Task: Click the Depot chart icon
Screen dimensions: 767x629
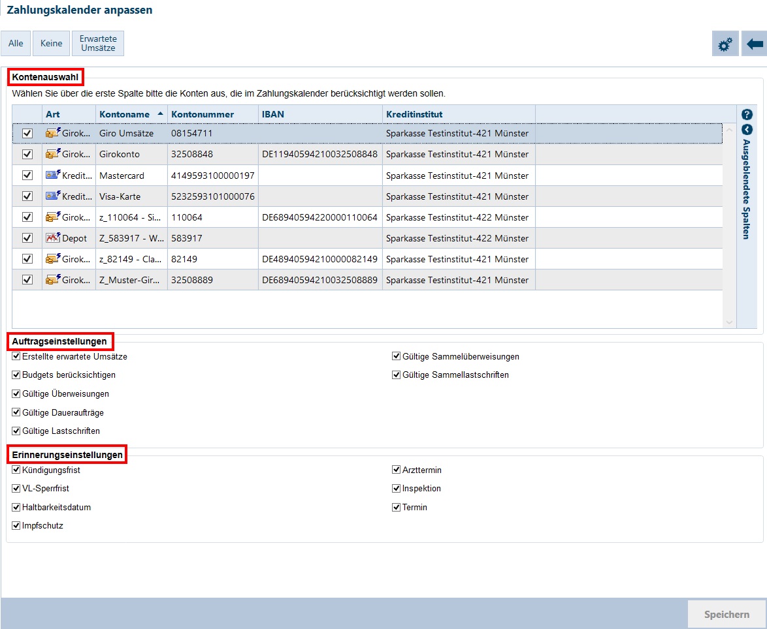Action: click(x=53, y=238)
